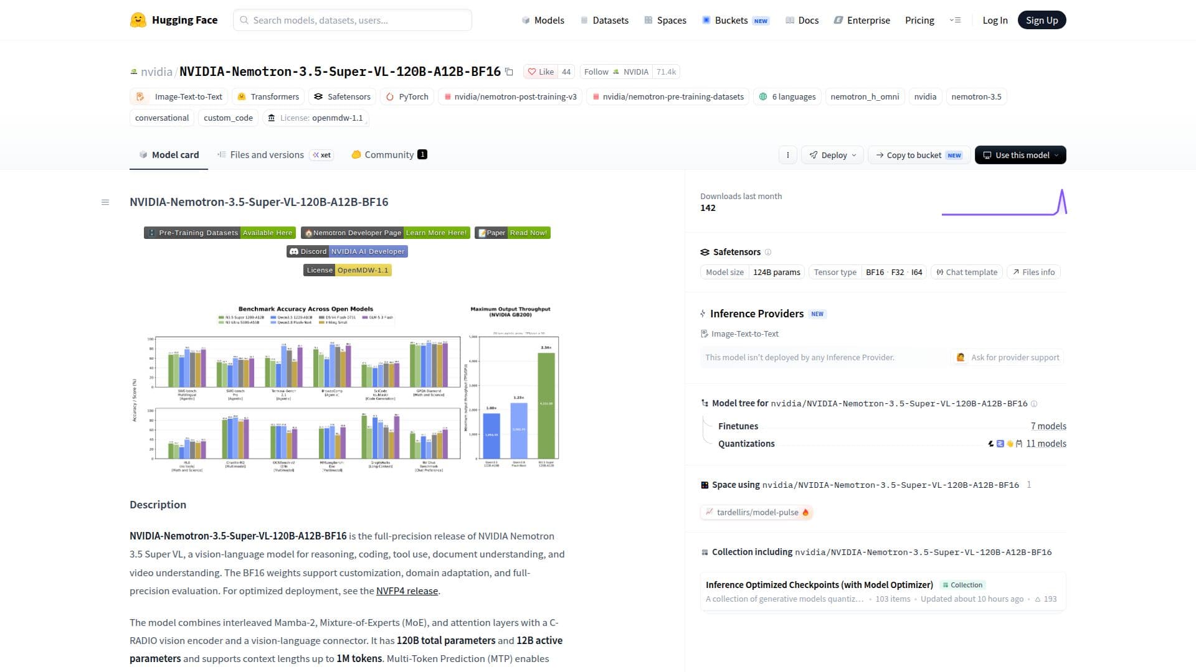Screen dimensions: 1196x672
Task: Open the Community tab
Action: (389, 155)
